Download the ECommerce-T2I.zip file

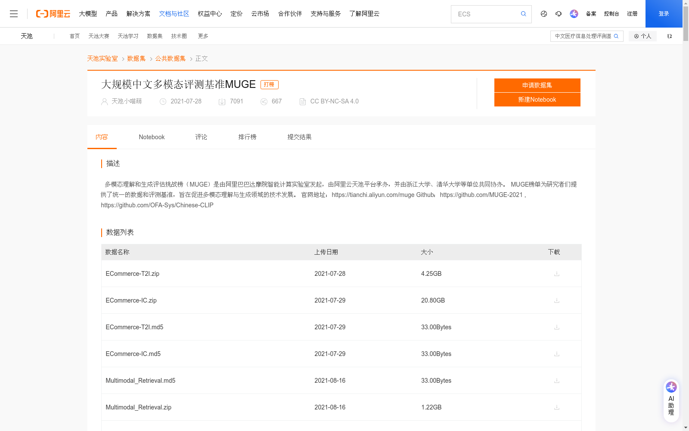(556, 274)
